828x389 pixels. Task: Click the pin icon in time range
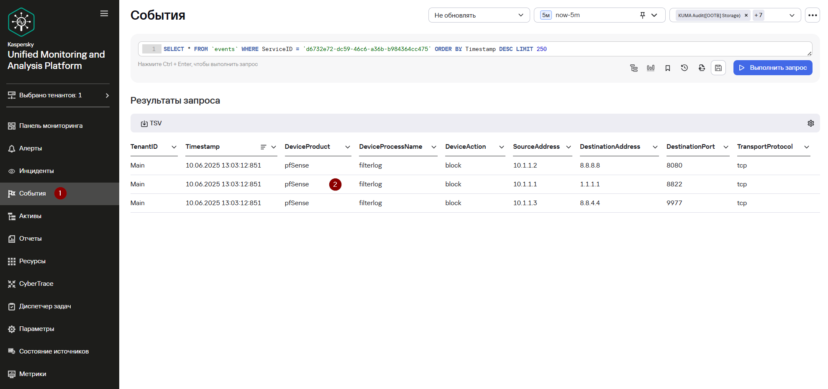[643, 15]
